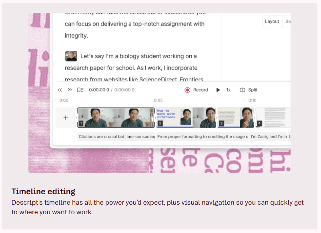Image resolution: width=321 pixels, height=233 pixels.
Task: Jump back with the double left chevron
Action: tap(60, 90)
